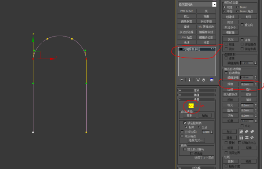Image resolution: width=264 pixels, height=169 pixels.
Task: Uncheck the 锁定控制柄 checkbox
Action: (185, 123)
